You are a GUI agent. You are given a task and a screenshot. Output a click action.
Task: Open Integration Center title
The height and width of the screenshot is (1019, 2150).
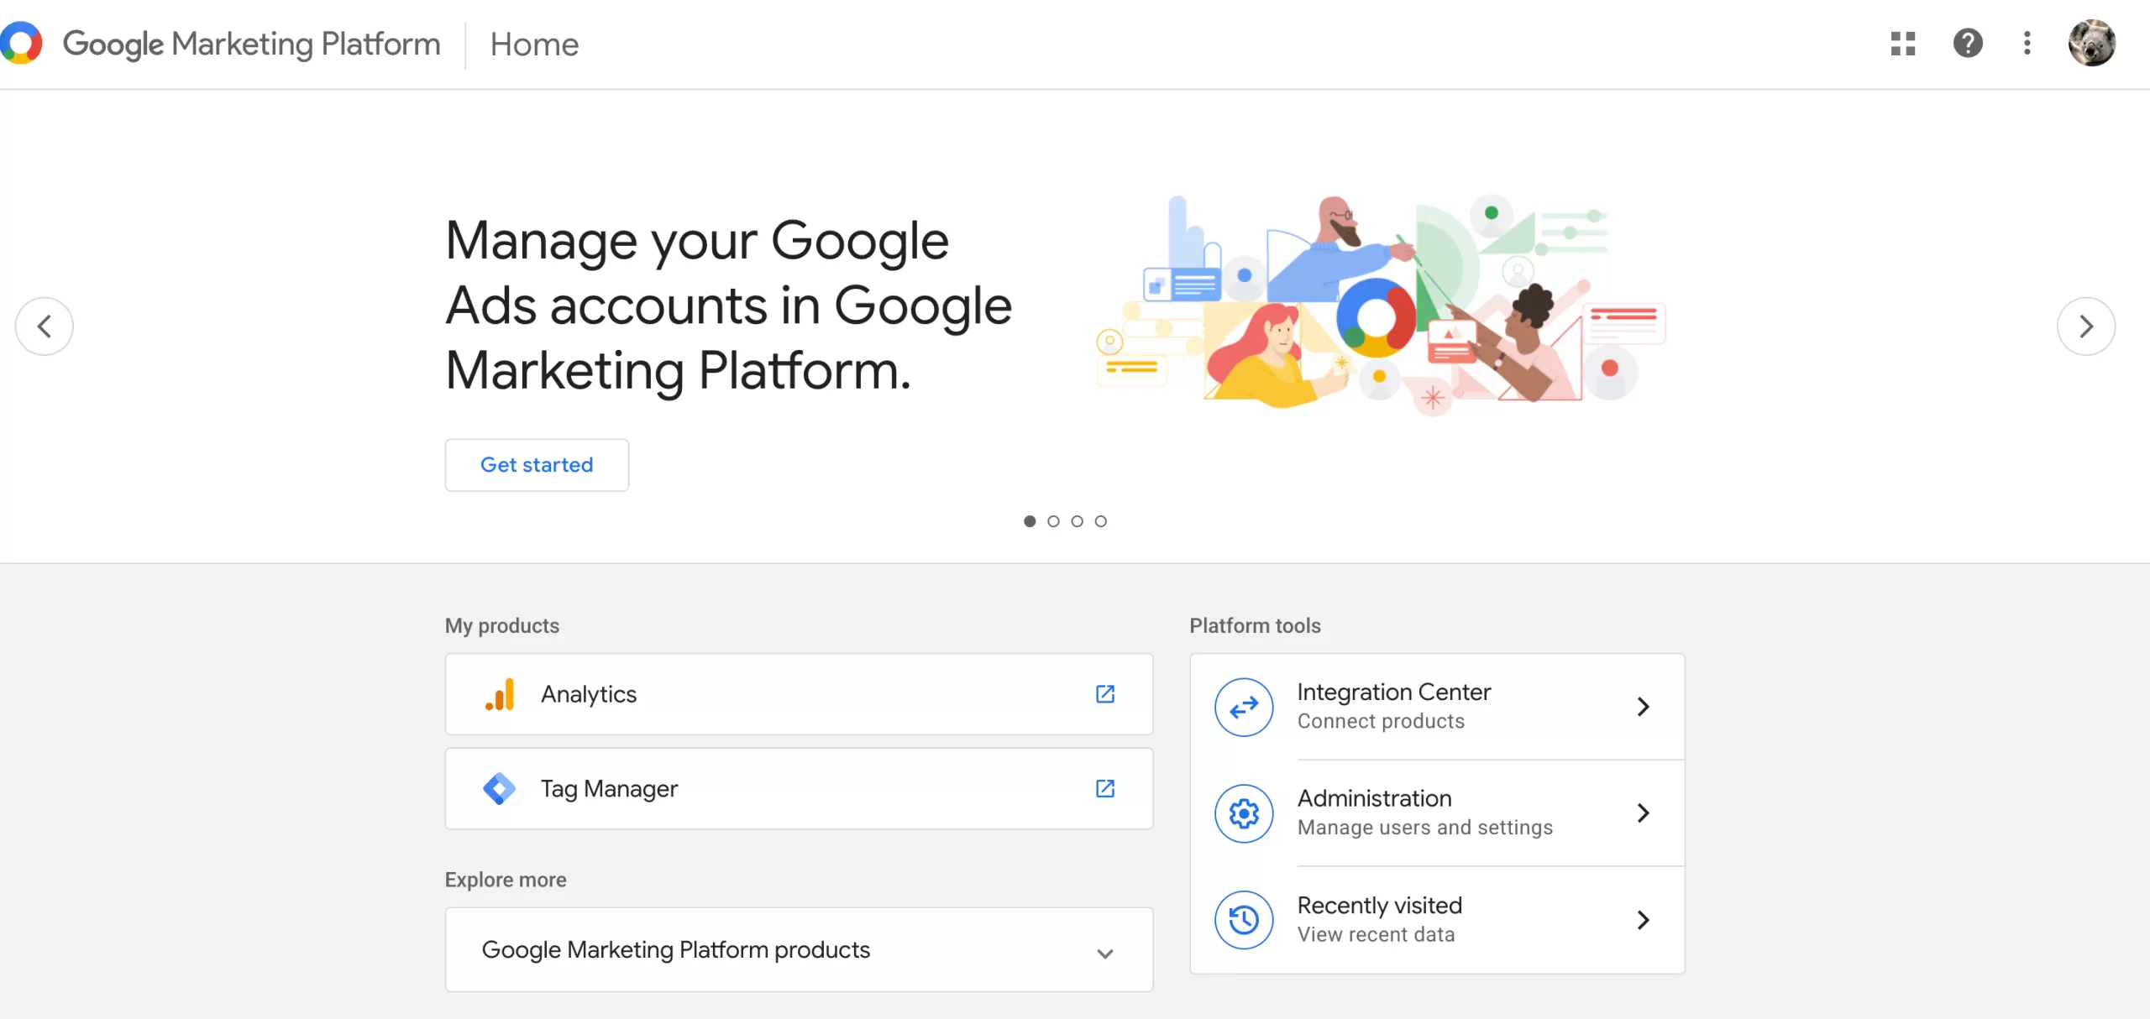point(1394,692)
